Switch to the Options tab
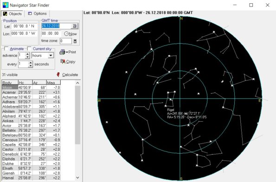This screenshot has width=276, height=182. point(37,13)
